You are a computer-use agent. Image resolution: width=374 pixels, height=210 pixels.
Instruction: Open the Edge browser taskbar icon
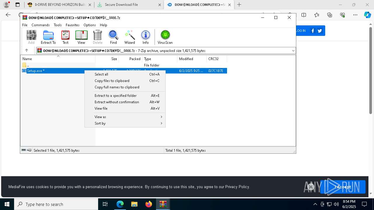coord(120,204)
